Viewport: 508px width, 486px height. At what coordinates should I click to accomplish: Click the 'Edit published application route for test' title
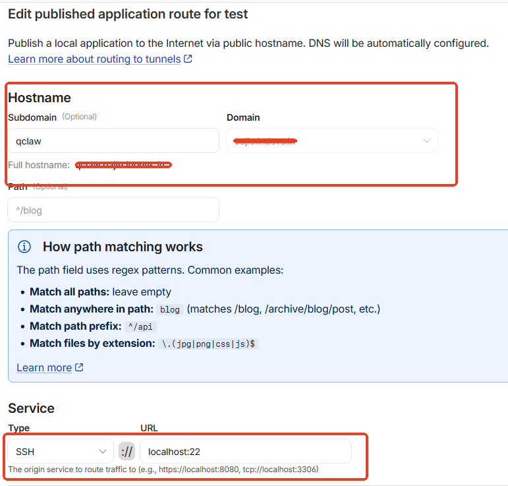[x=128, y=14]
